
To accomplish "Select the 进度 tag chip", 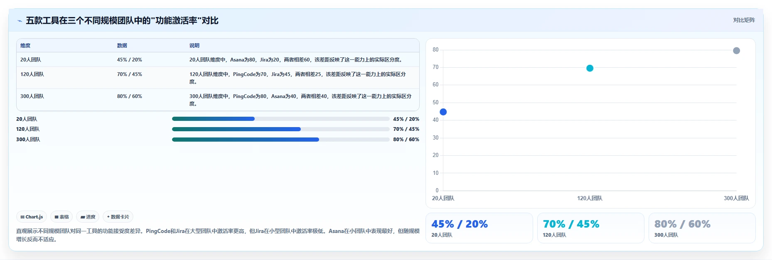I will click(88, 217).
